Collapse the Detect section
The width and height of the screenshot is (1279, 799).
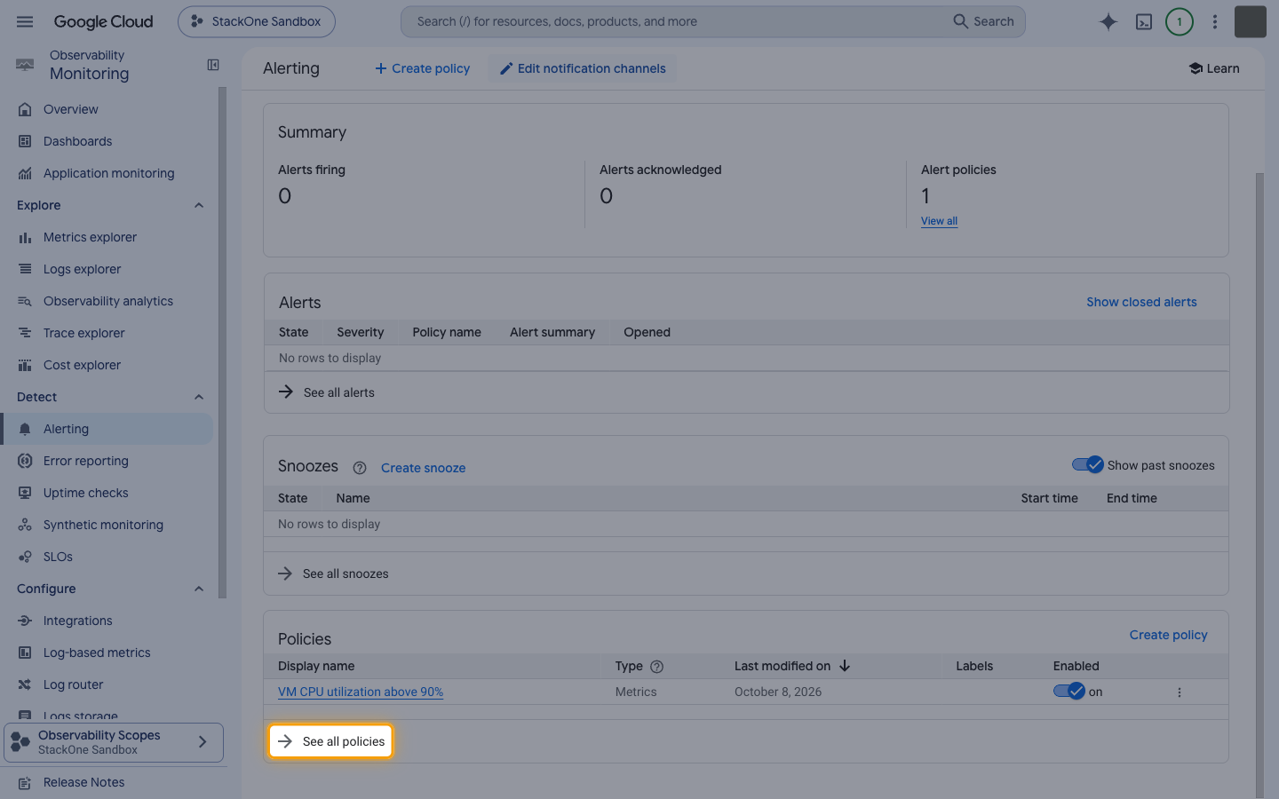[x=199, y=397]
